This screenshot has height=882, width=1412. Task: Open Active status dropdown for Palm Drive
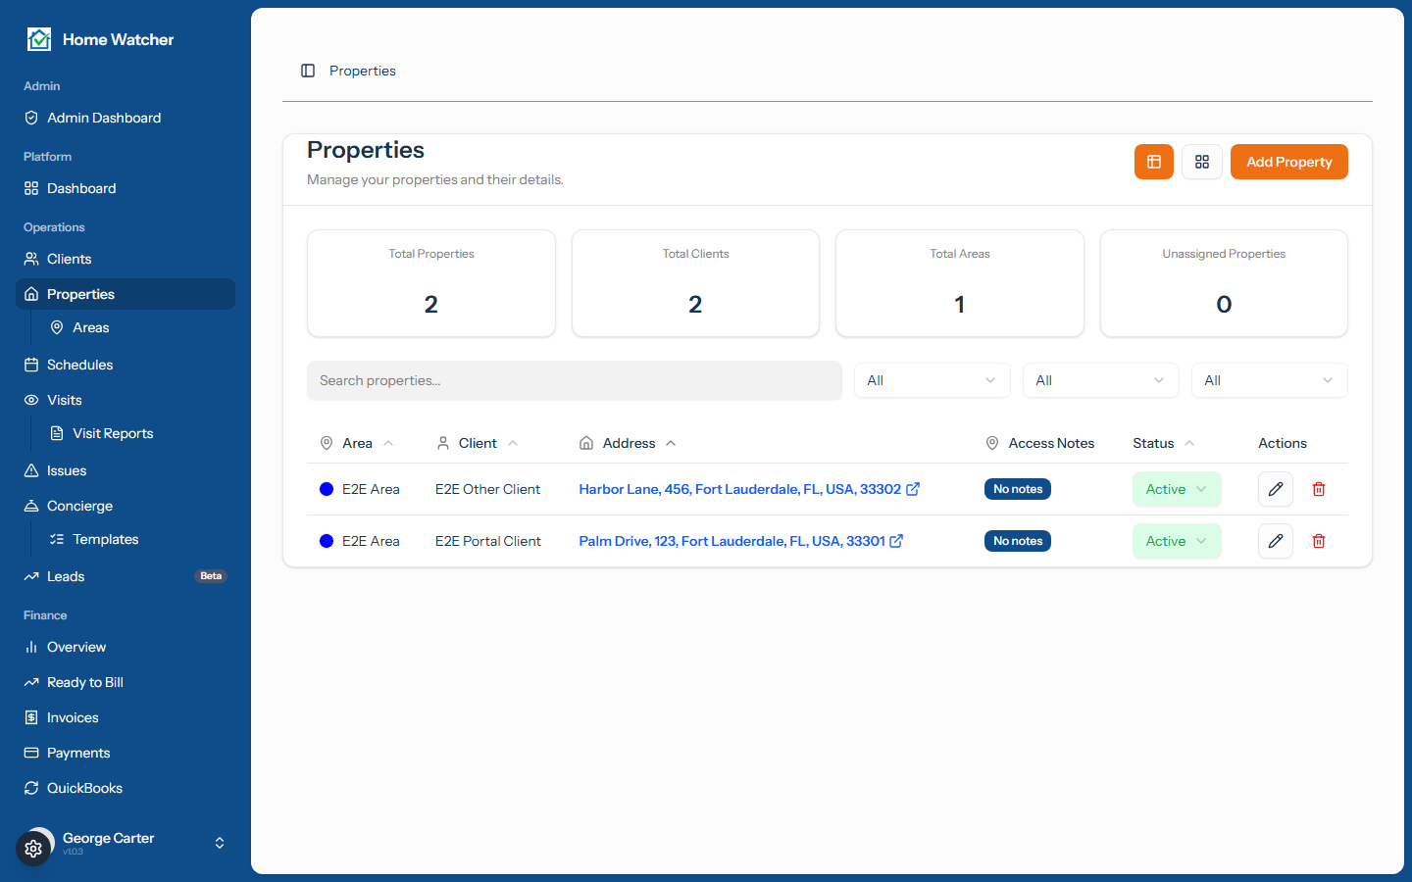click(1177, 541)
